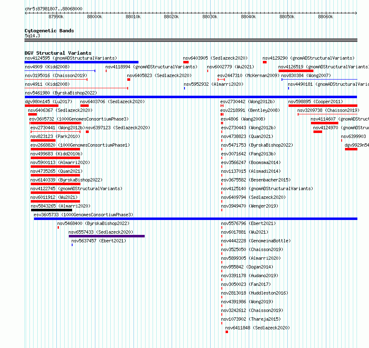Select nsv5471753 (ByrskaBishop2022) variant
This screenshot has height=348, width=369.
(257, 145)
